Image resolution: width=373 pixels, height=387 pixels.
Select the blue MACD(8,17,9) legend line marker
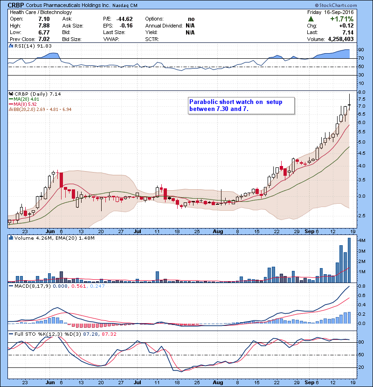coord(11,286)
